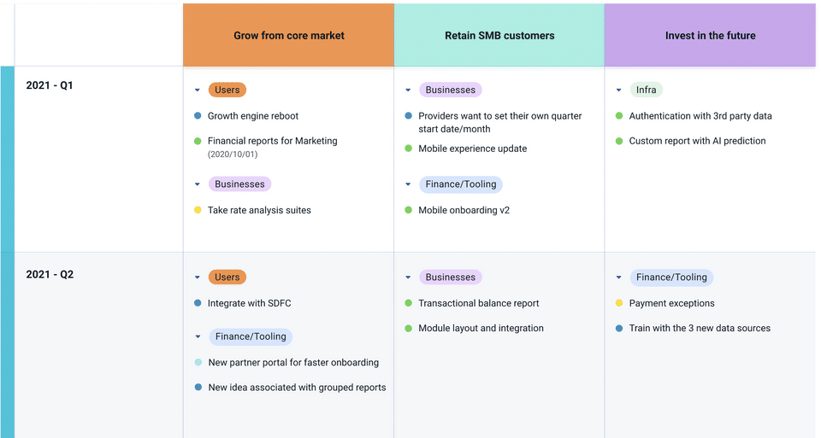The image size is (821, 438).
Task: Collapse the Users group in 2021 - Q1
Action: tap(198, 90)
